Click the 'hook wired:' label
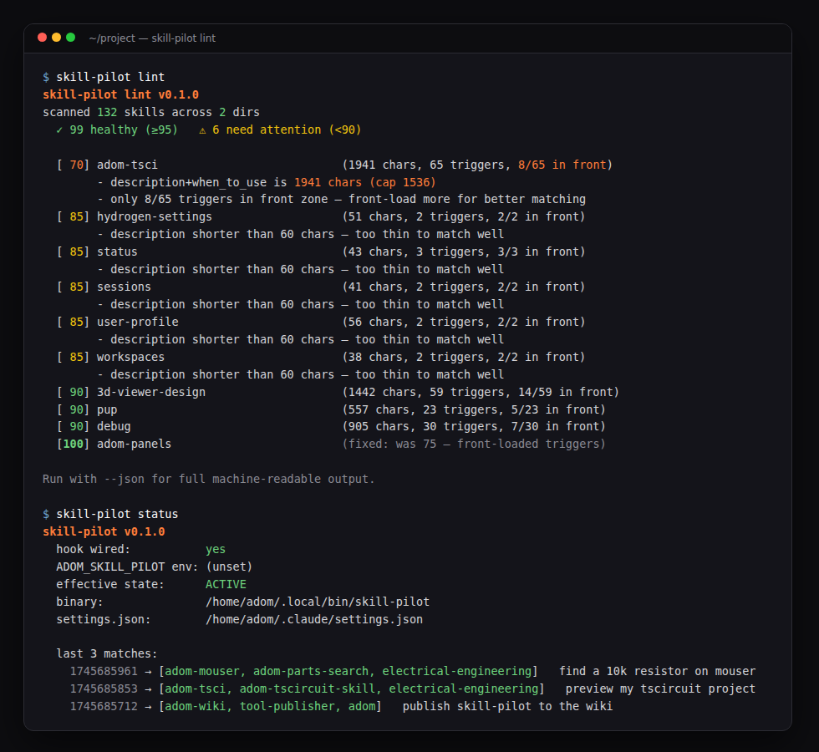Screen dimensions: 819x752 [93, 550]
